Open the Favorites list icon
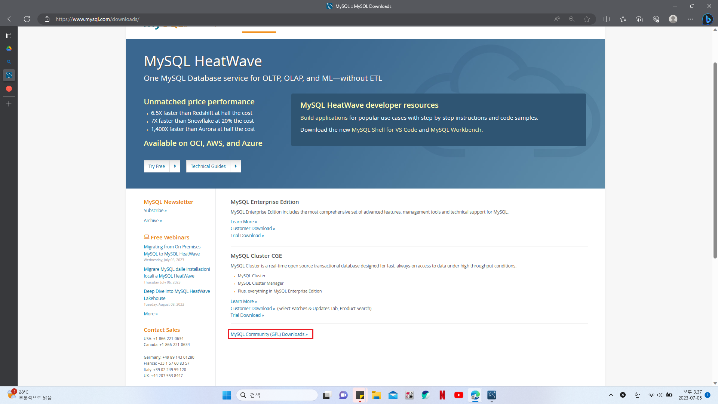 click(623, 19)
